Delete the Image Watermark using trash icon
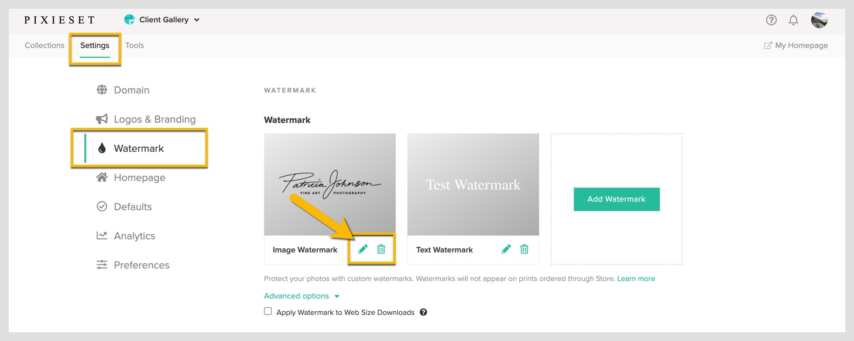The width and height of the screenshot is (854, 341). [x=381, y=249]
